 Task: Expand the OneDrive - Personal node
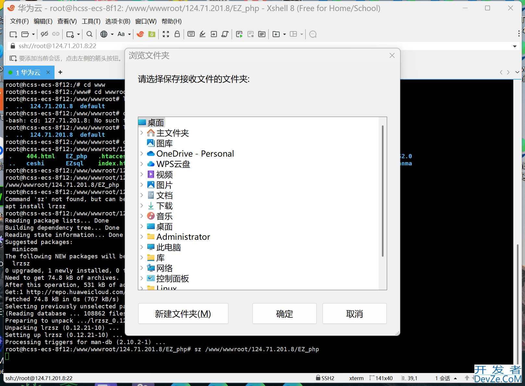pyautogui.click(x=142, y=153)
